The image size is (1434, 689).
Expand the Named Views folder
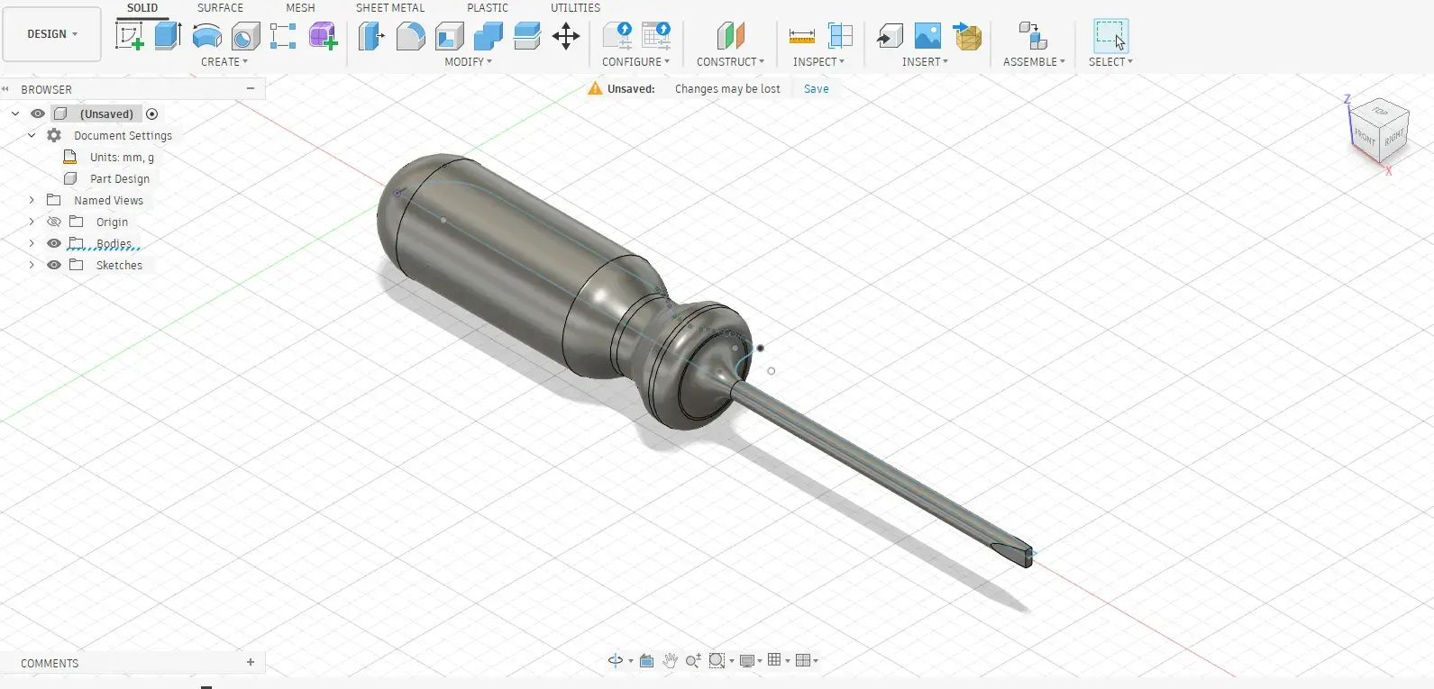[x=32, y=200]
